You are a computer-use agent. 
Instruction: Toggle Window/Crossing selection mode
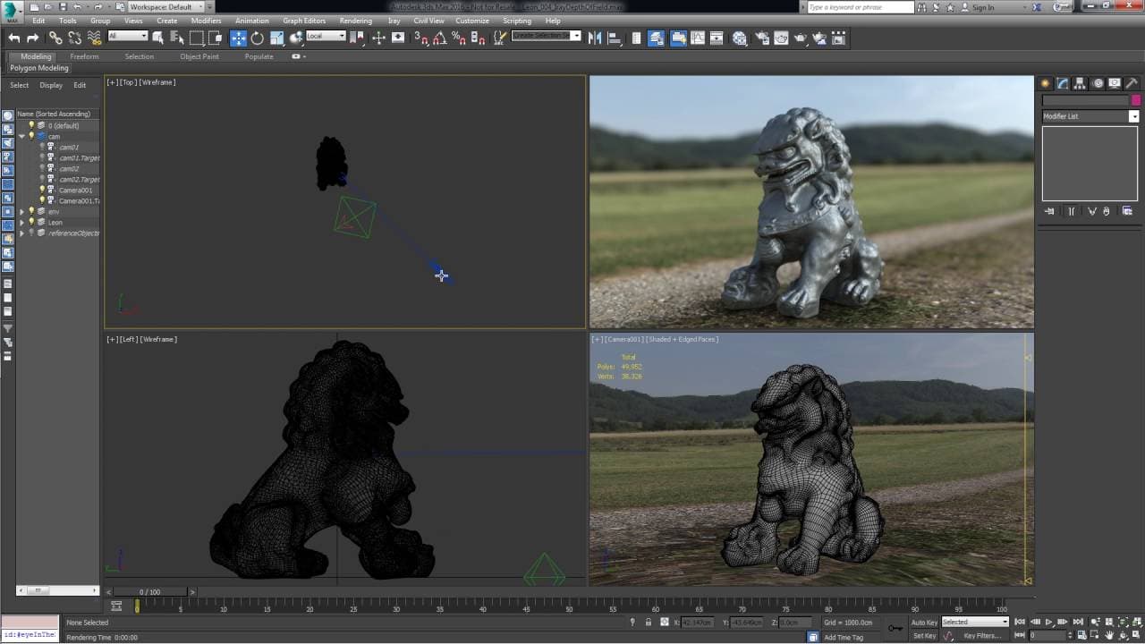point(216,38)
